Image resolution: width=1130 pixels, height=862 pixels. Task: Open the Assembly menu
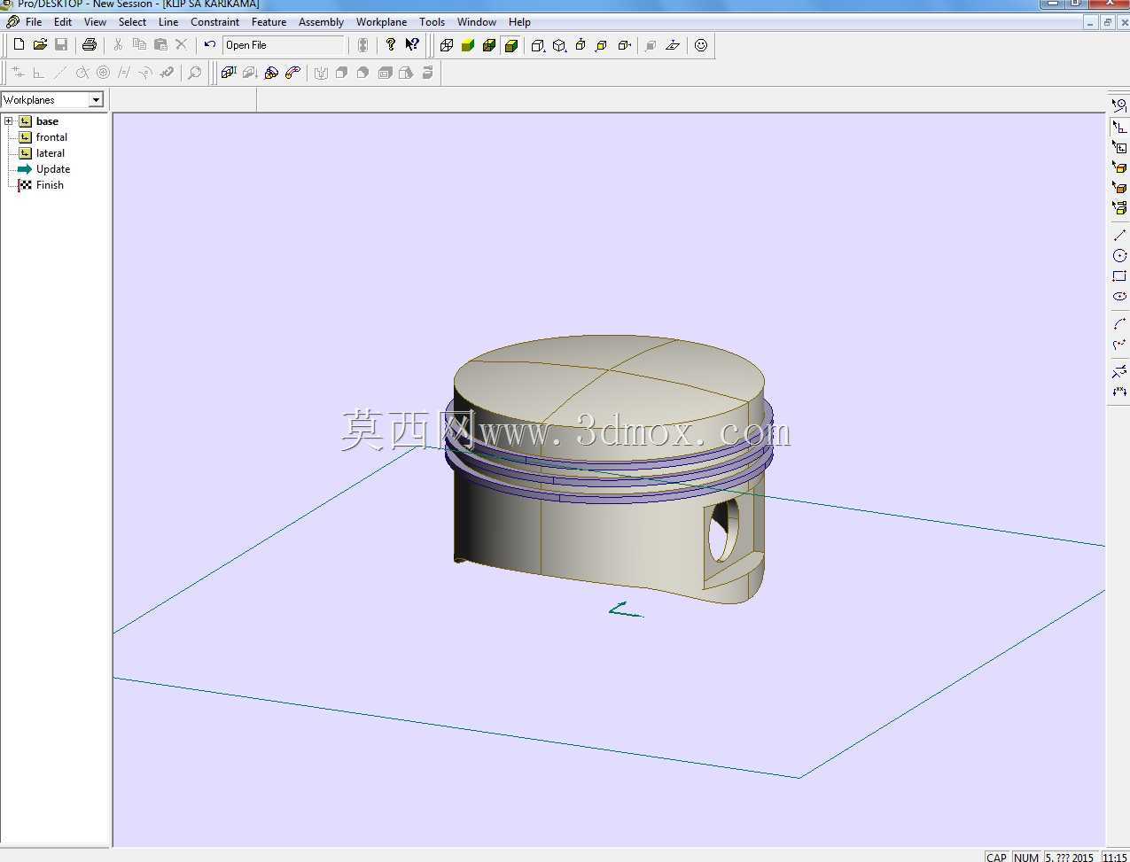click(x=321, y=22)
